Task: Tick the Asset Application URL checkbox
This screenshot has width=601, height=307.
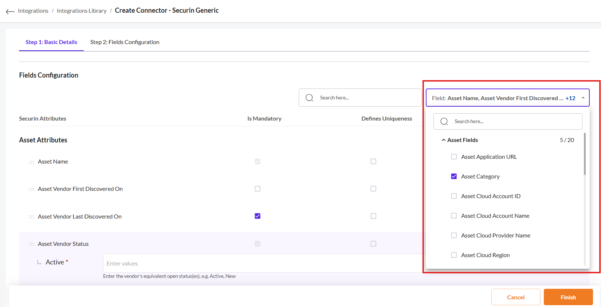Action: click(x=454, y=157)
